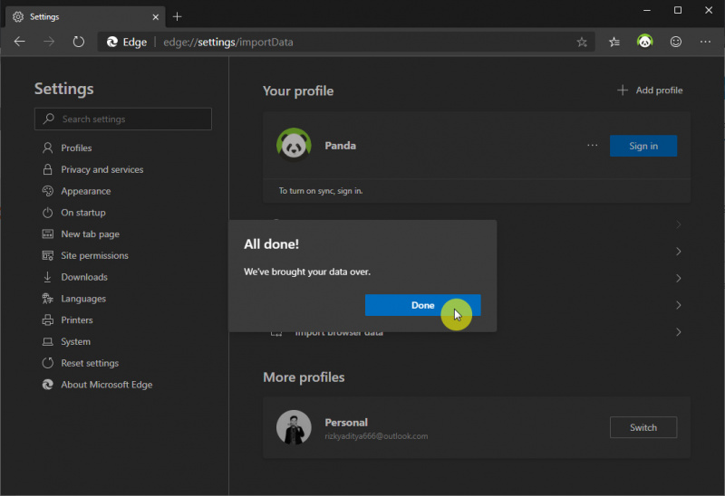
Task: Maximize the Edge window
Action: point(677,10)
